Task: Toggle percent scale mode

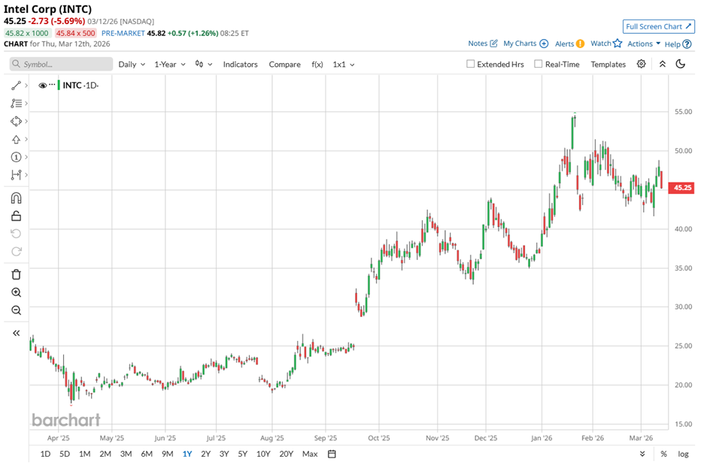Action: [663, 454]
